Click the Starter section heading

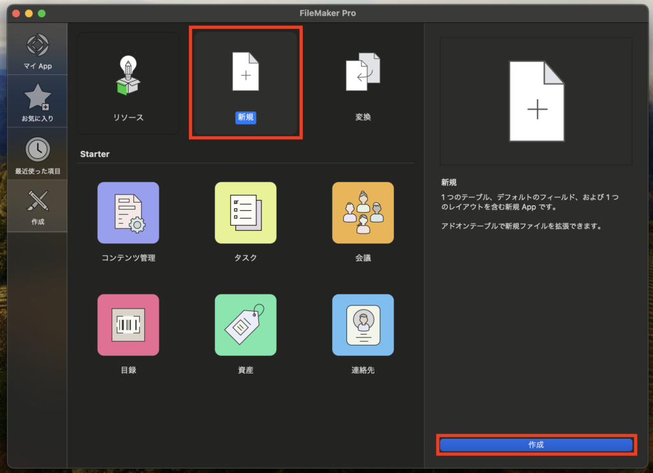[x=94, y=154]
